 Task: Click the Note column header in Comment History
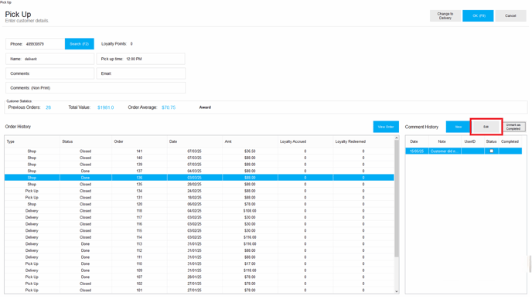click(445, 141)
